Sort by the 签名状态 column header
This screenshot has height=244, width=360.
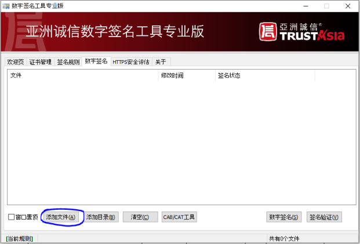265,75
